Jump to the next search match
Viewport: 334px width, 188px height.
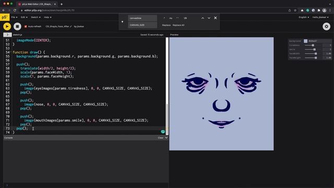click(209, 18)
